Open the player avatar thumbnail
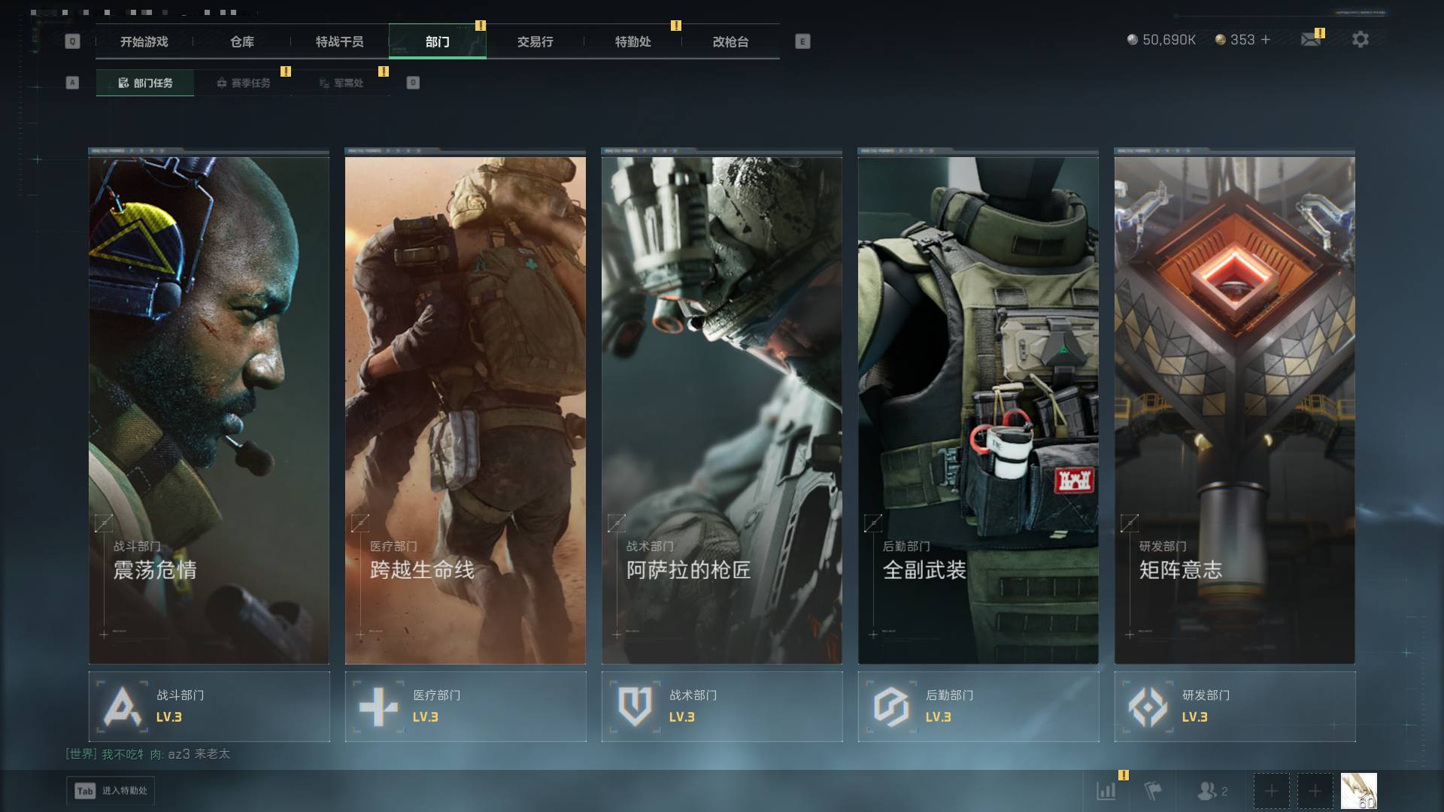Screen dimensions: 1444x812 (1359, 791)
